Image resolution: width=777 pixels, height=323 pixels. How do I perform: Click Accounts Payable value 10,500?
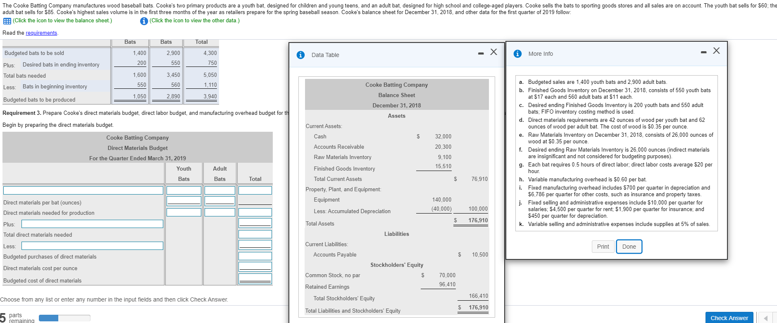(480, 255)
